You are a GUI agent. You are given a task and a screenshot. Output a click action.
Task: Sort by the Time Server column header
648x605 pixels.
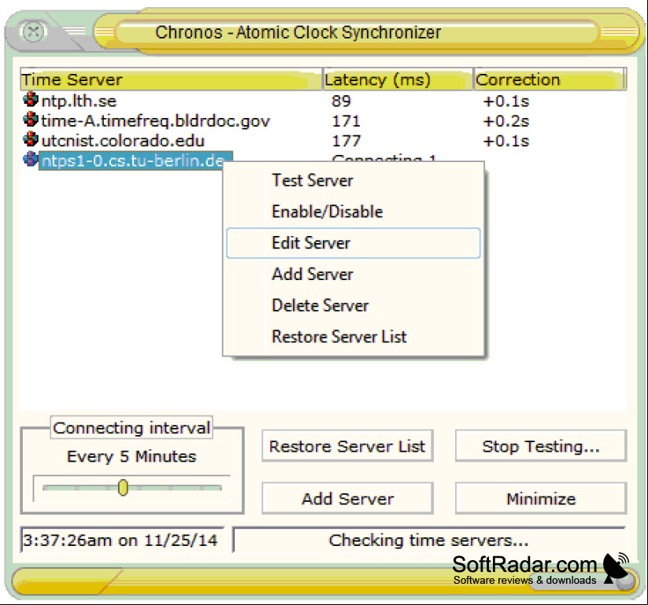coord(171,79)
